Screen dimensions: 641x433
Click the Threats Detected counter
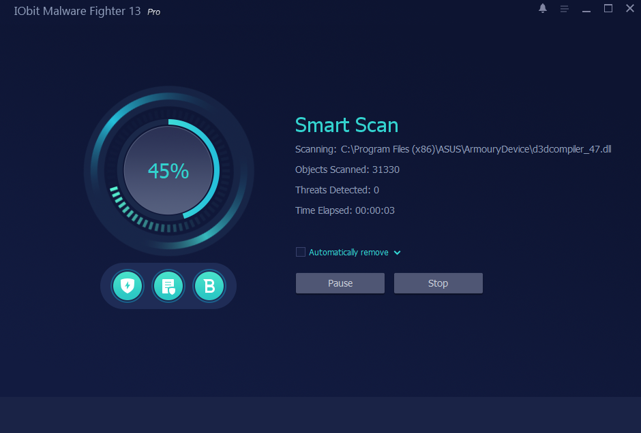click(337, 190)
